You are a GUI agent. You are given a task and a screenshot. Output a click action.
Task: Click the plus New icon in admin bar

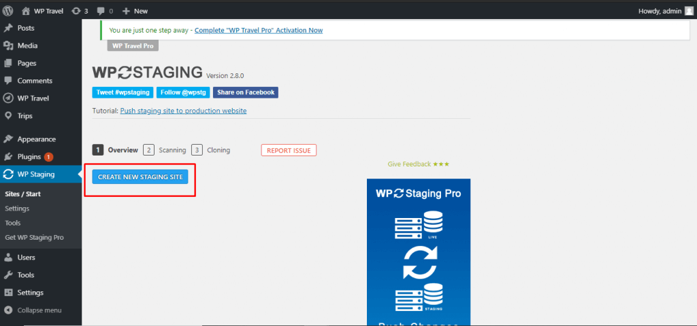(x=126, y=11)
